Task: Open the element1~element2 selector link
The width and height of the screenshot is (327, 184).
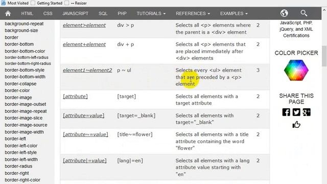Action: click(87, 71)
